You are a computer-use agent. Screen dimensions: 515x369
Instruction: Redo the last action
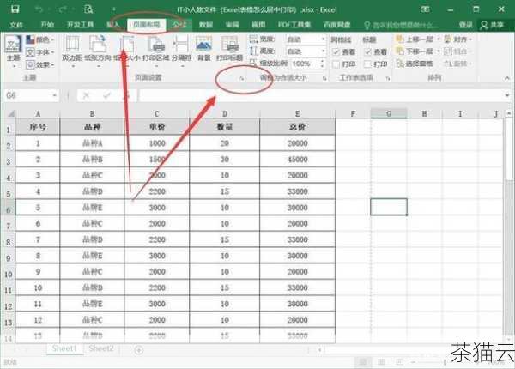click(63, 9)
